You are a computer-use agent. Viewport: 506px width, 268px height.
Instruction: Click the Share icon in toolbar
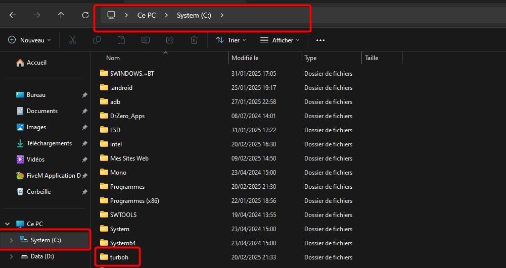(170, 40)
